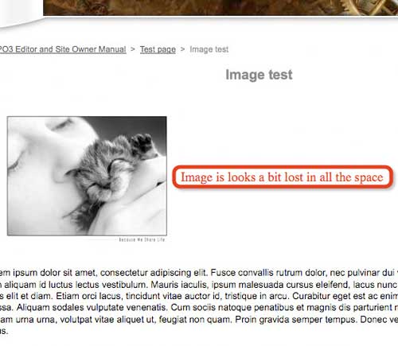398x346 pixels.
Task: Select the red 'Image is looks a bit lost' callout
Action: (x=283, y=177)
